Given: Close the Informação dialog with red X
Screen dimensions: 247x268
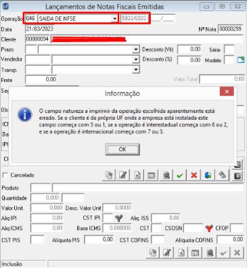Looking at the screenshot, I should click(x=227, y=91).
